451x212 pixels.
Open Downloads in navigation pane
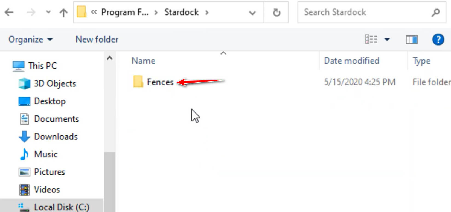click(x=56, y=136)
